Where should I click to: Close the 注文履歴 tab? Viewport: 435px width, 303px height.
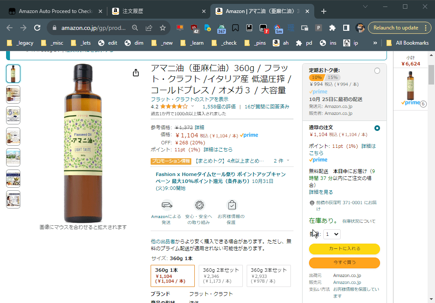click(x=204, y=11)
